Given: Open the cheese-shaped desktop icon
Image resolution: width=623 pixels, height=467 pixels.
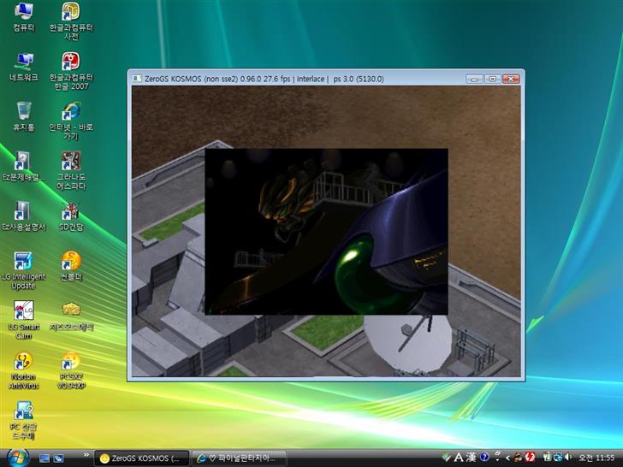Looking at the screenshot, I should point(71,316).
